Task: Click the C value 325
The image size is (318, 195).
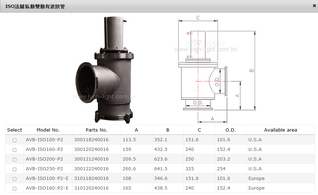Action: click(190, 168)
